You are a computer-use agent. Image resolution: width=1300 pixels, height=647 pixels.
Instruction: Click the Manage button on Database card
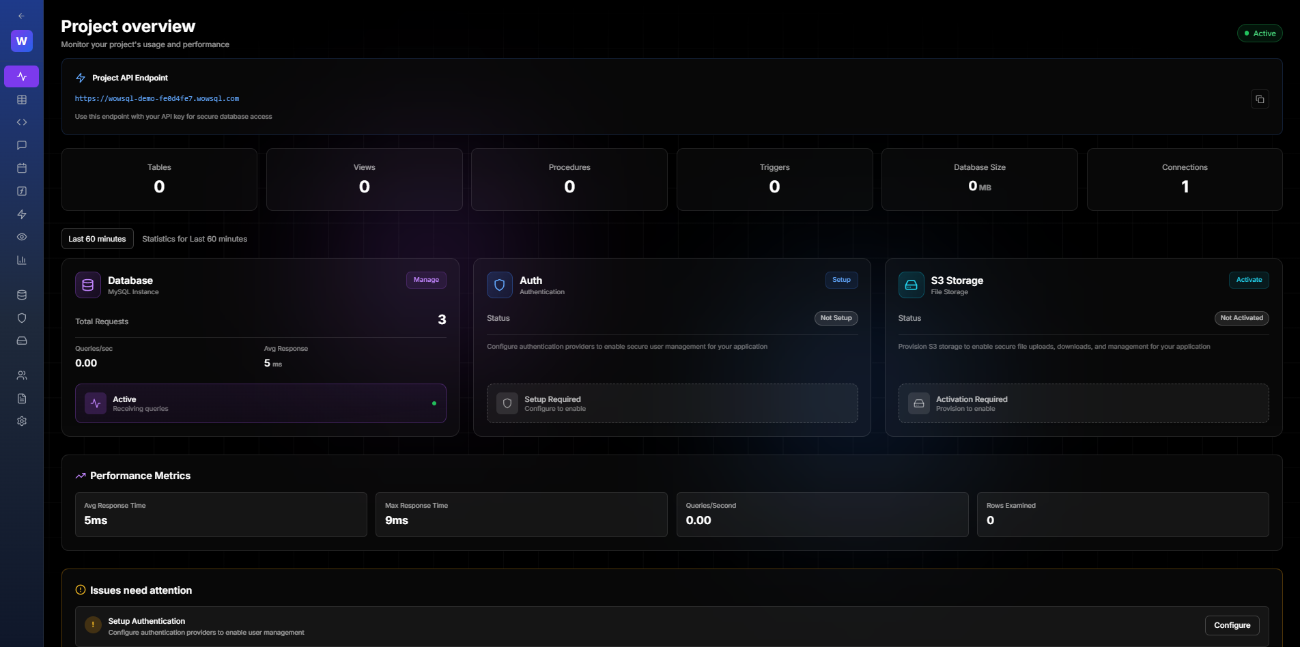pos(425,280)
